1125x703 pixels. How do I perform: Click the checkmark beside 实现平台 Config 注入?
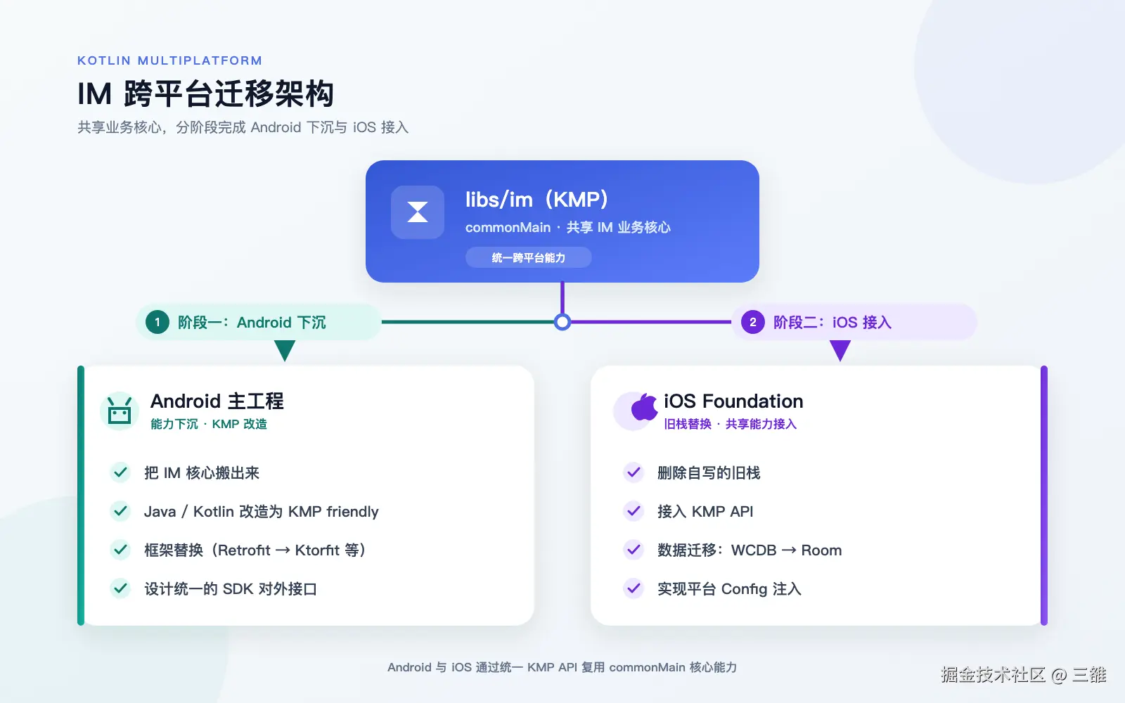(x=634, y=588)
